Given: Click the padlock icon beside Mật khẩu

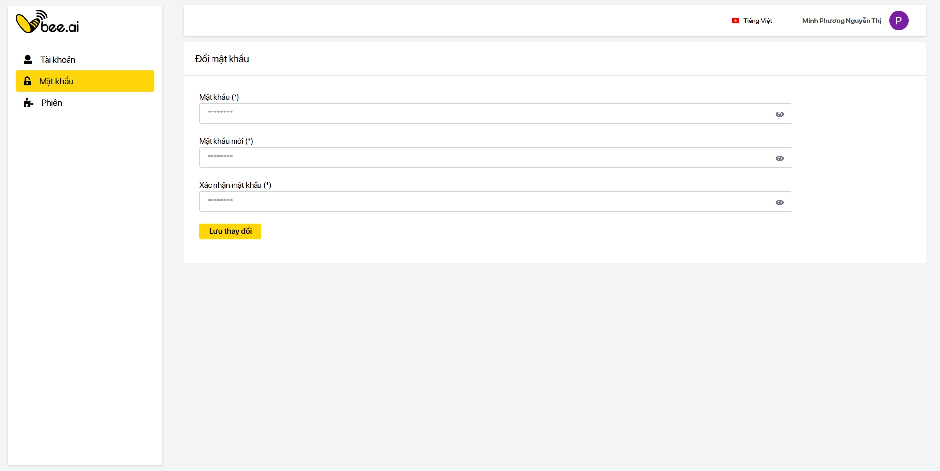Looking at the screenshot, I should [x=27, y=81].
